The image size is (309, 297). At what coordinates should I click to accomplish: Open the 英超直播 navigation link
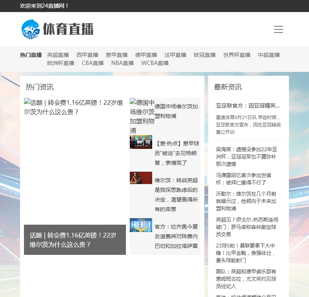pyautogui.click(x=58, y=55)
